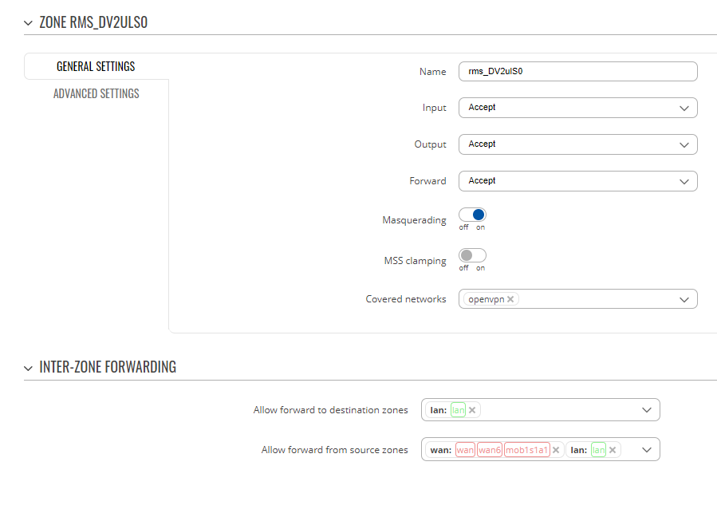
Task: Remove the openvpn covered network tag
Action: pos(510,299)
